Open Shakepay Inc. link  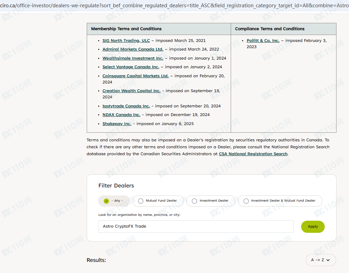pos(117,124)
